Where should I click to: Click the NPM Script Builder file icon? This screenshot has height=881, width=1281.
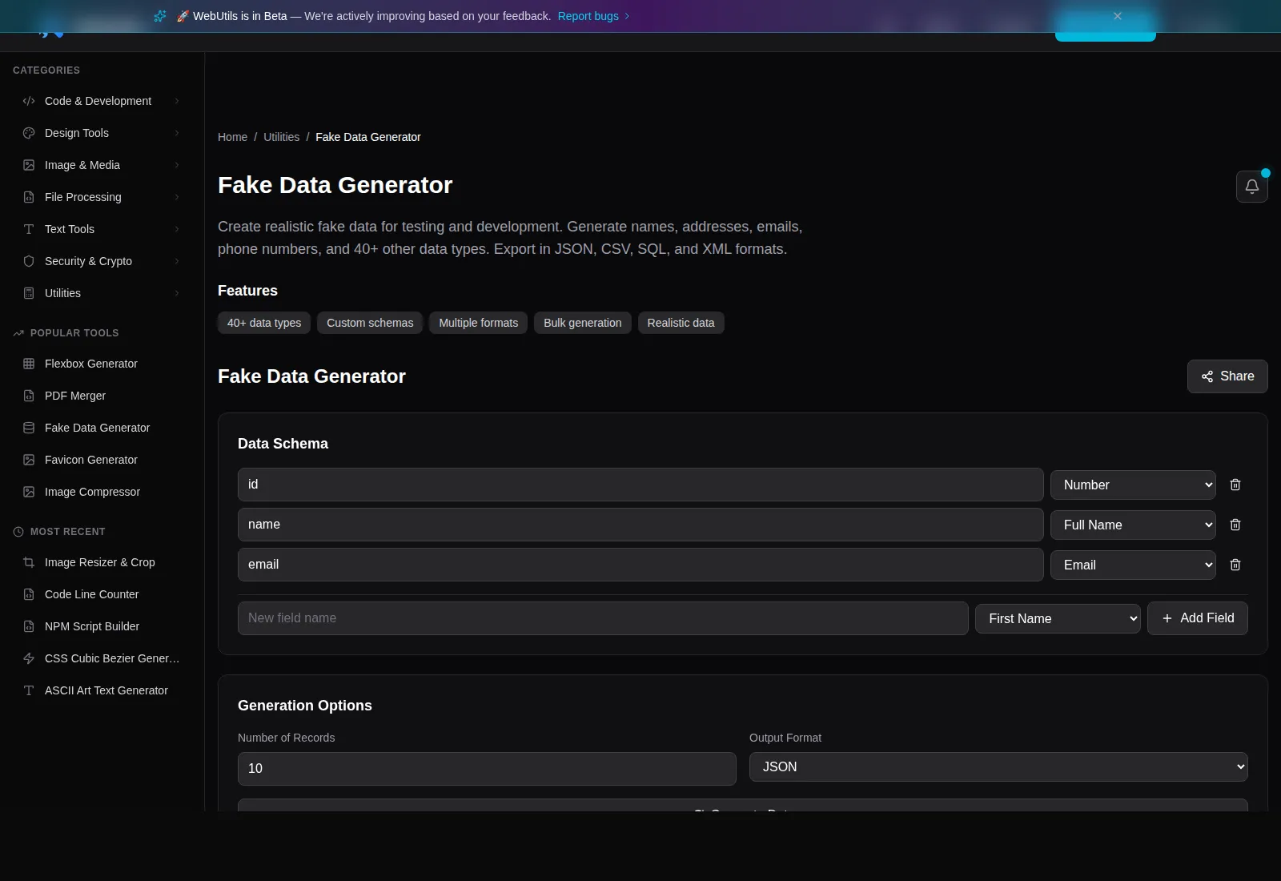29,626
